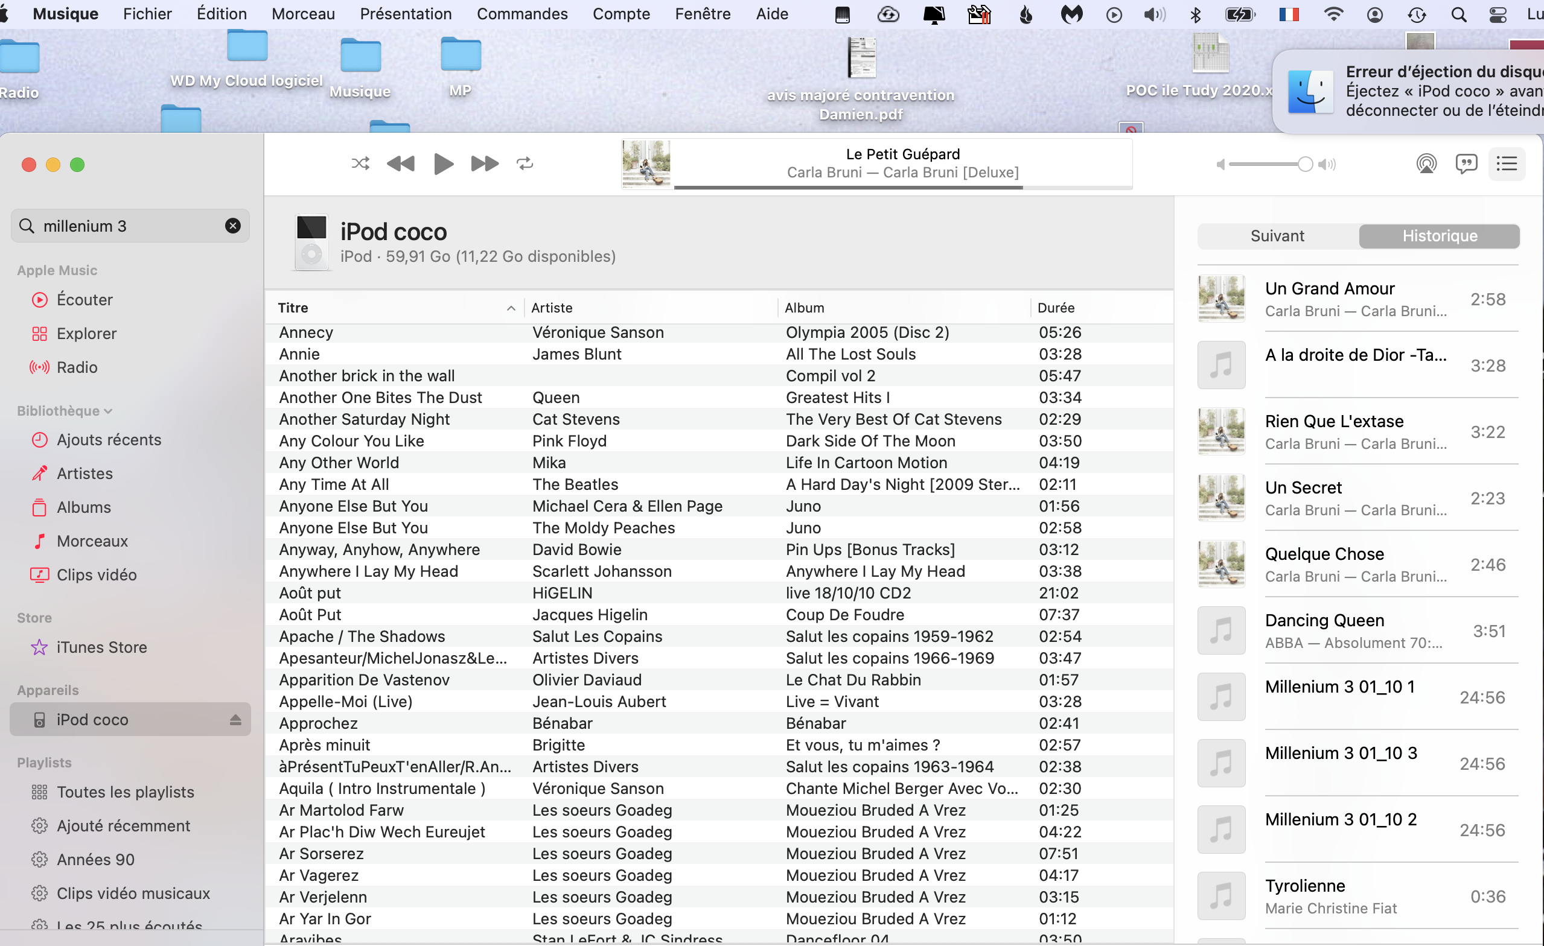Sort by Titre column header
Screen dimensions: 1544x946
(x=395, y=308)
